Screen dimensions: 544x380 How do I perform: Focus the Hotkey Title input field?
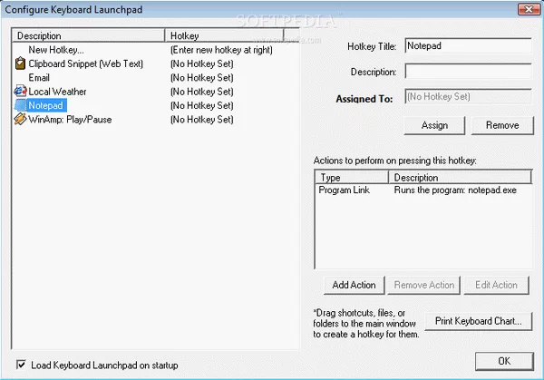(468, 46)
